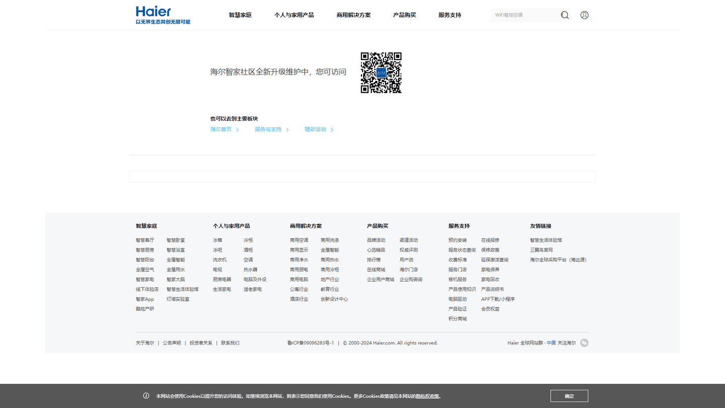The image size is (725, 408).
Task: Open APP下载/小程序 service link
Action: tap(498, 299)
